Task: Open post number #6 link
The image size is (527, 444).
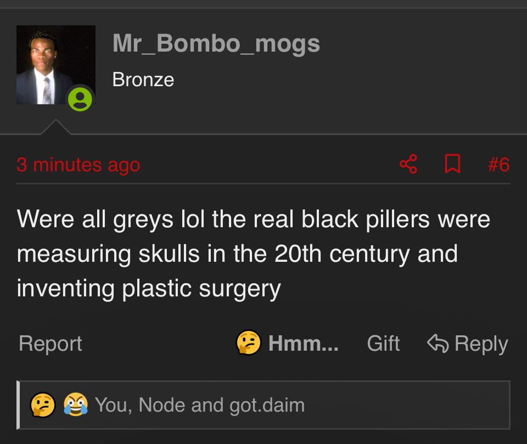Action: coord(498,165)
